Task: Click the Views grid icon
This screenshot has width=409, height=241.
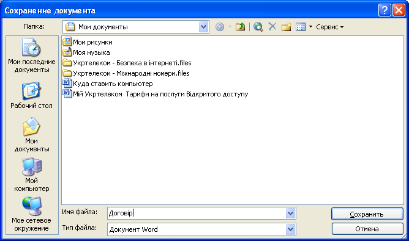Action: point(301,27)
